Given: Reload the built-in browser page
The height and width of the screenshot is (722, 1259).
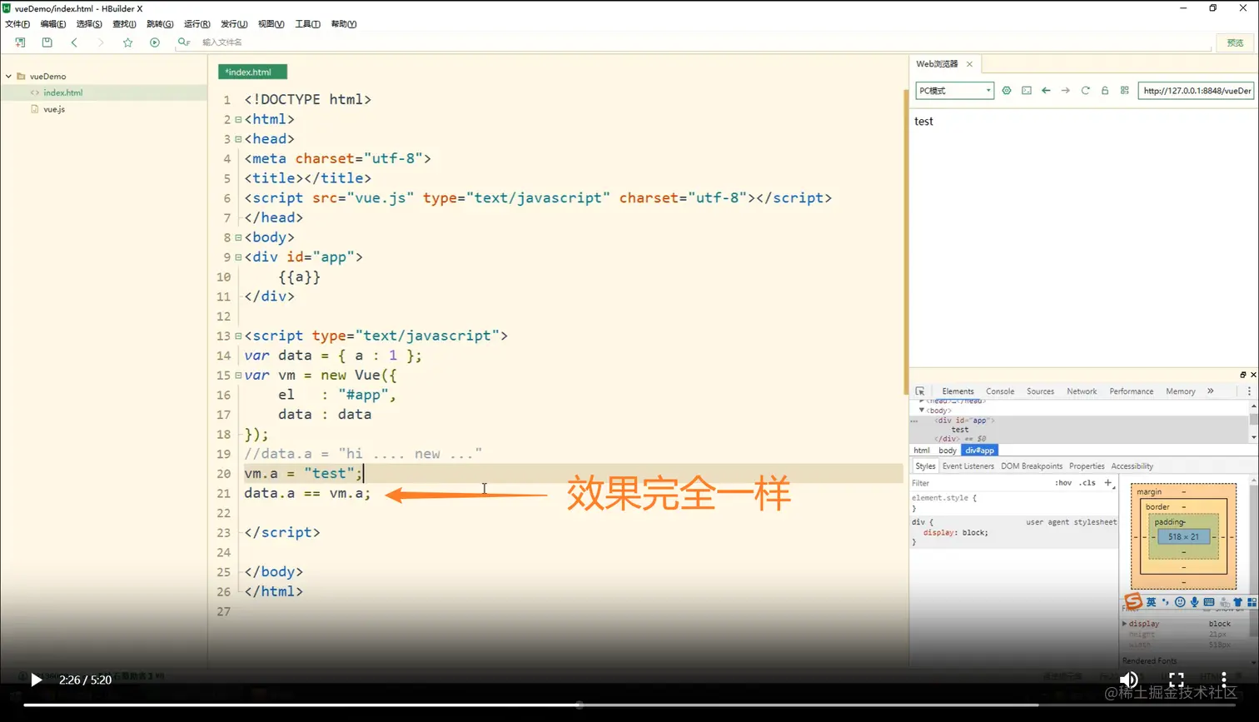Looking at the screenshot, I should tap(1085, 91).
